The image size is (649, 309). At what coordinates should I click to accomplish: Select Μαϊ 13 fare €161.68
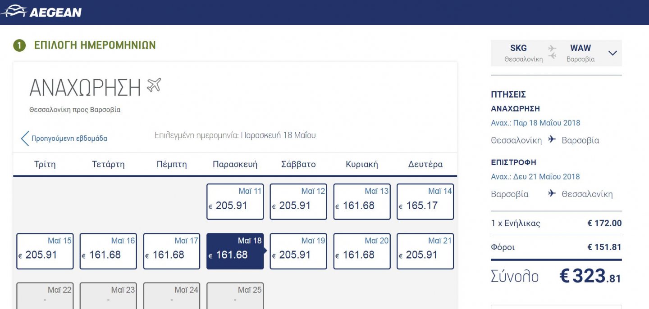pos(361,202)
